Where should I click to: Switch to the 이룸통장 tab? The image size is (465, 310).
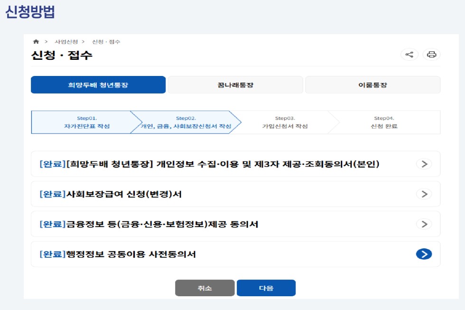tap(373, 85)
